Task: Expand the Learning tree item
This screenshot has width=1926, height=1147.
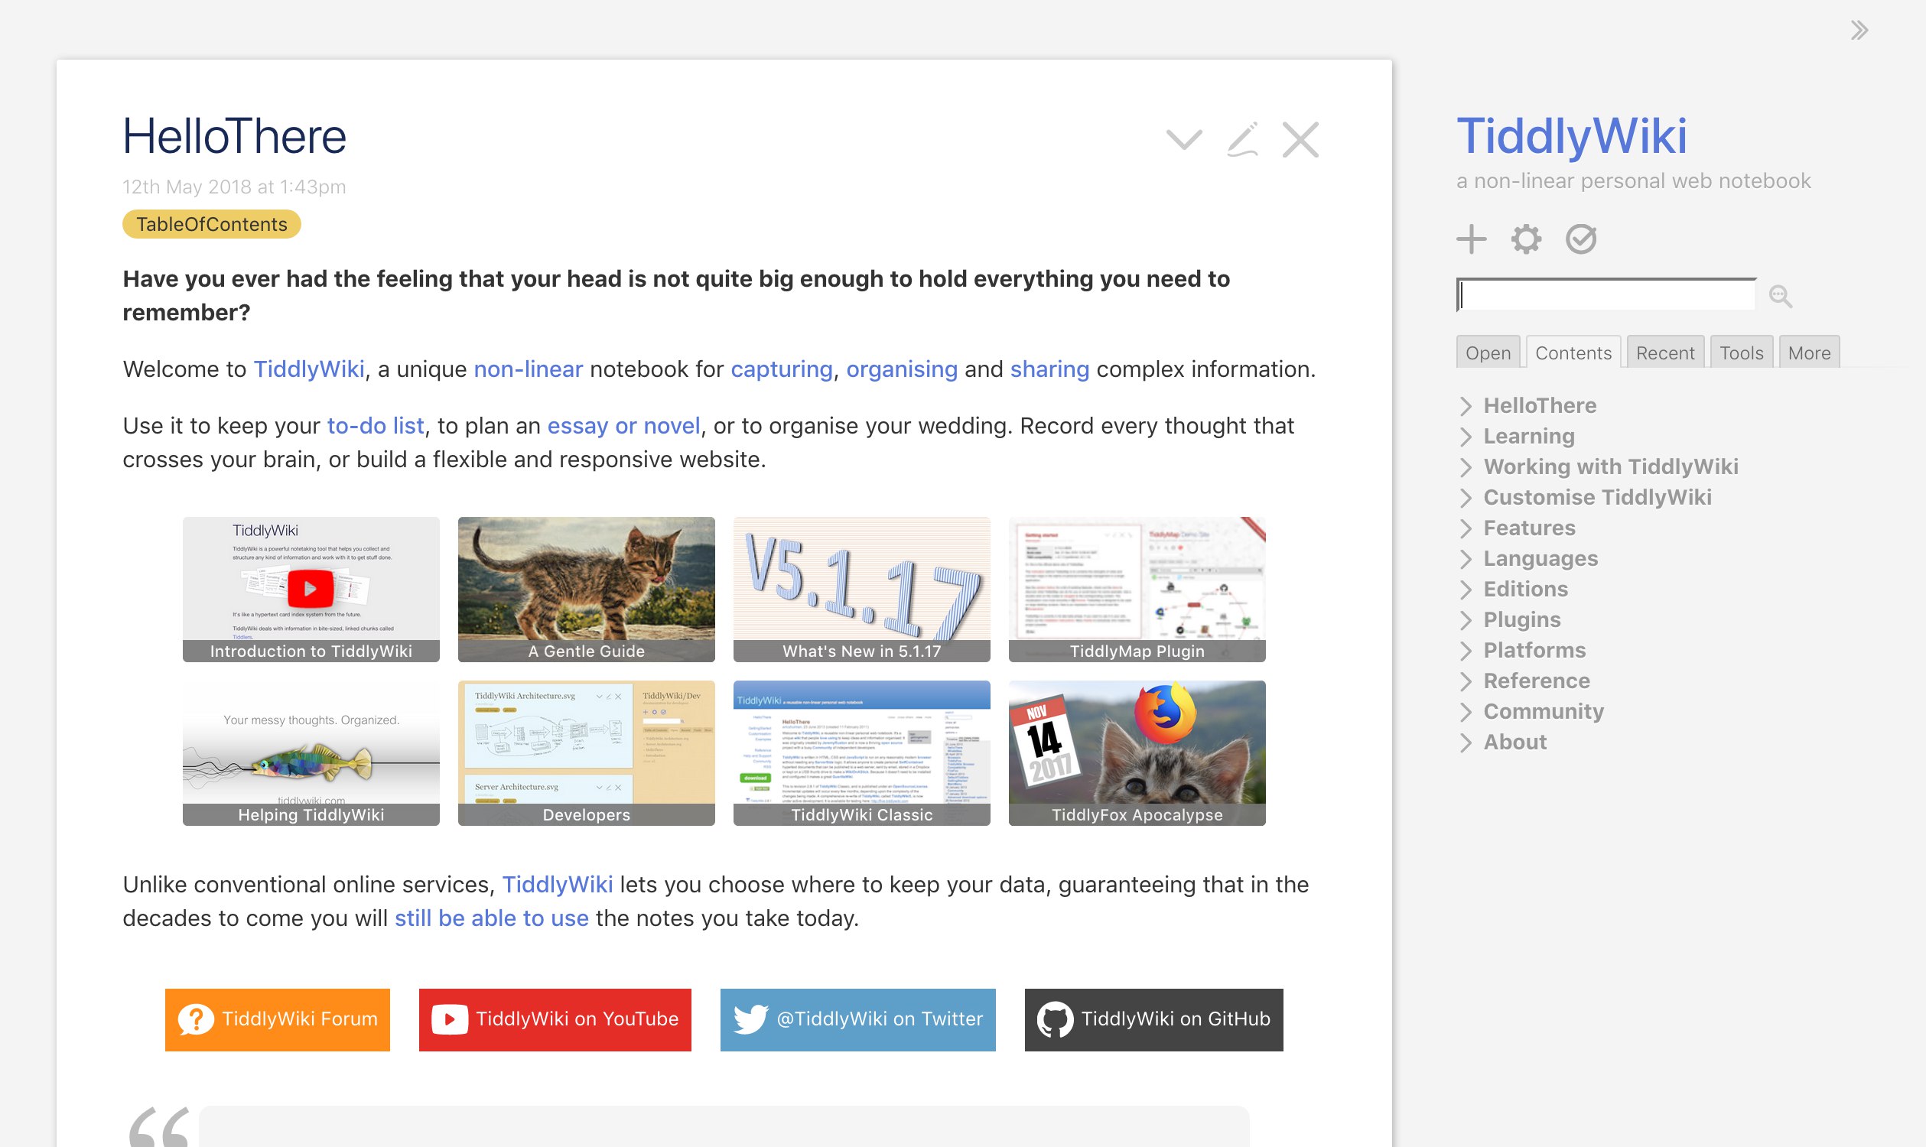Action: [x=1466, y=437]
